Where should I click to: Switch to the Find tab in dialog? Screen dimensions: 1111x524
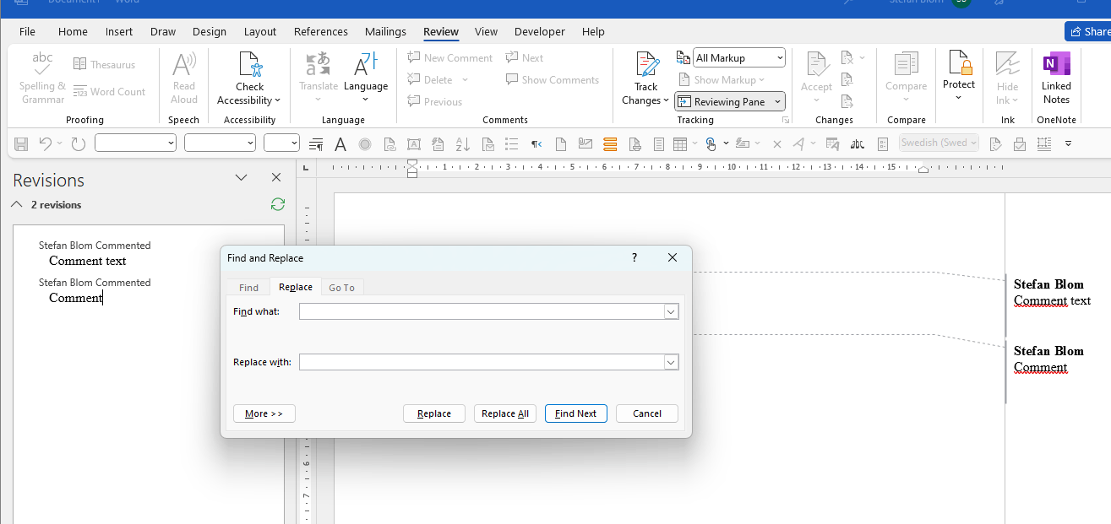tap(248, 288)
